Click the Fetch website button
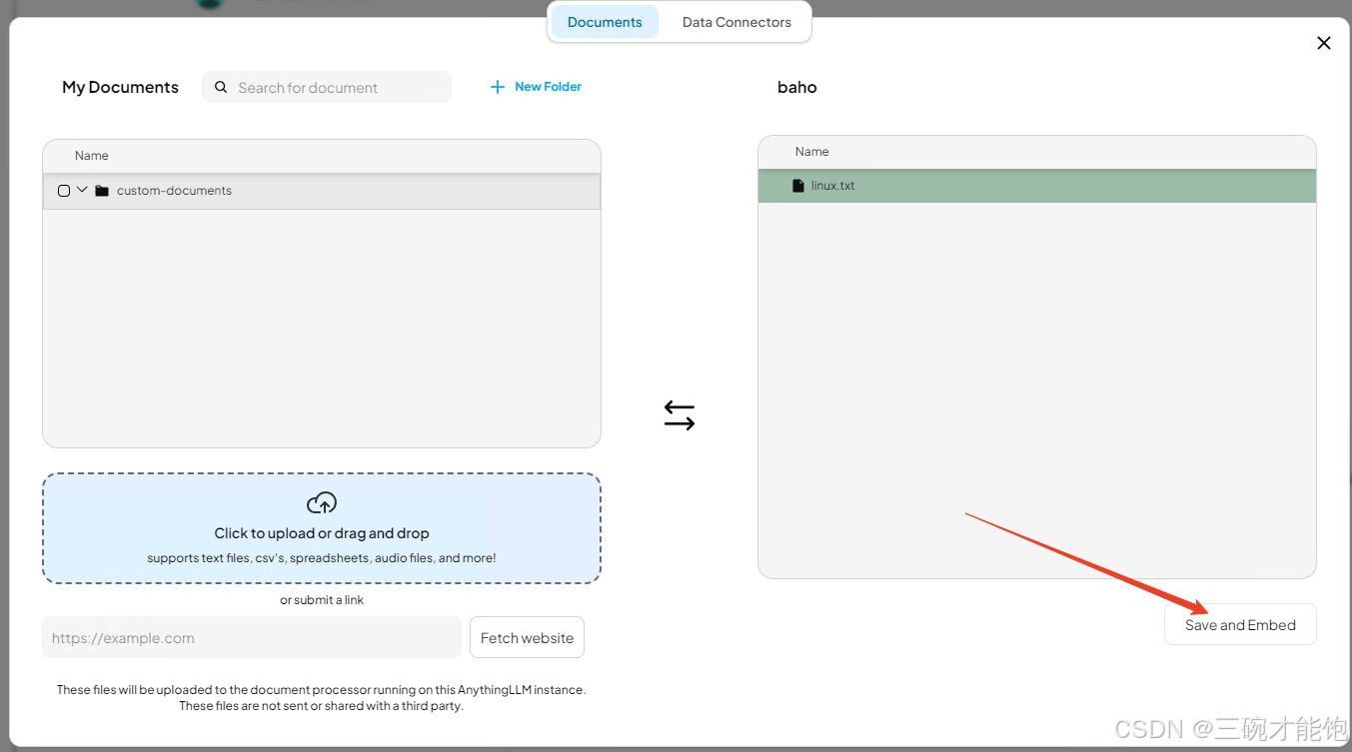Image resolution: width=1352 pixels, height=752 pixels. tap(527, 637)
